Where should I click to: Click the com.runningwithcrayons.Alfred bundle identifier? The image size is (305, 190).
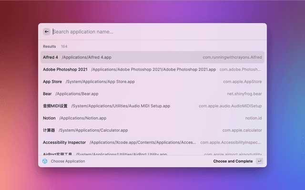tap(232, 57)
